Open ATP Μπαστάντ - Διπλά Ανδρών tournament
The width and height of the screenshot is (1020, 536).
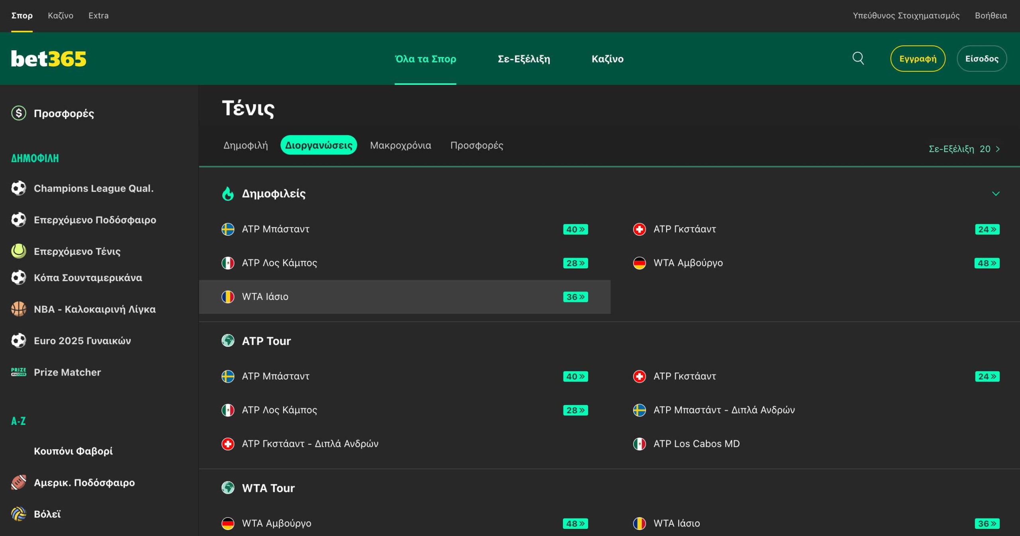point(724,410)
